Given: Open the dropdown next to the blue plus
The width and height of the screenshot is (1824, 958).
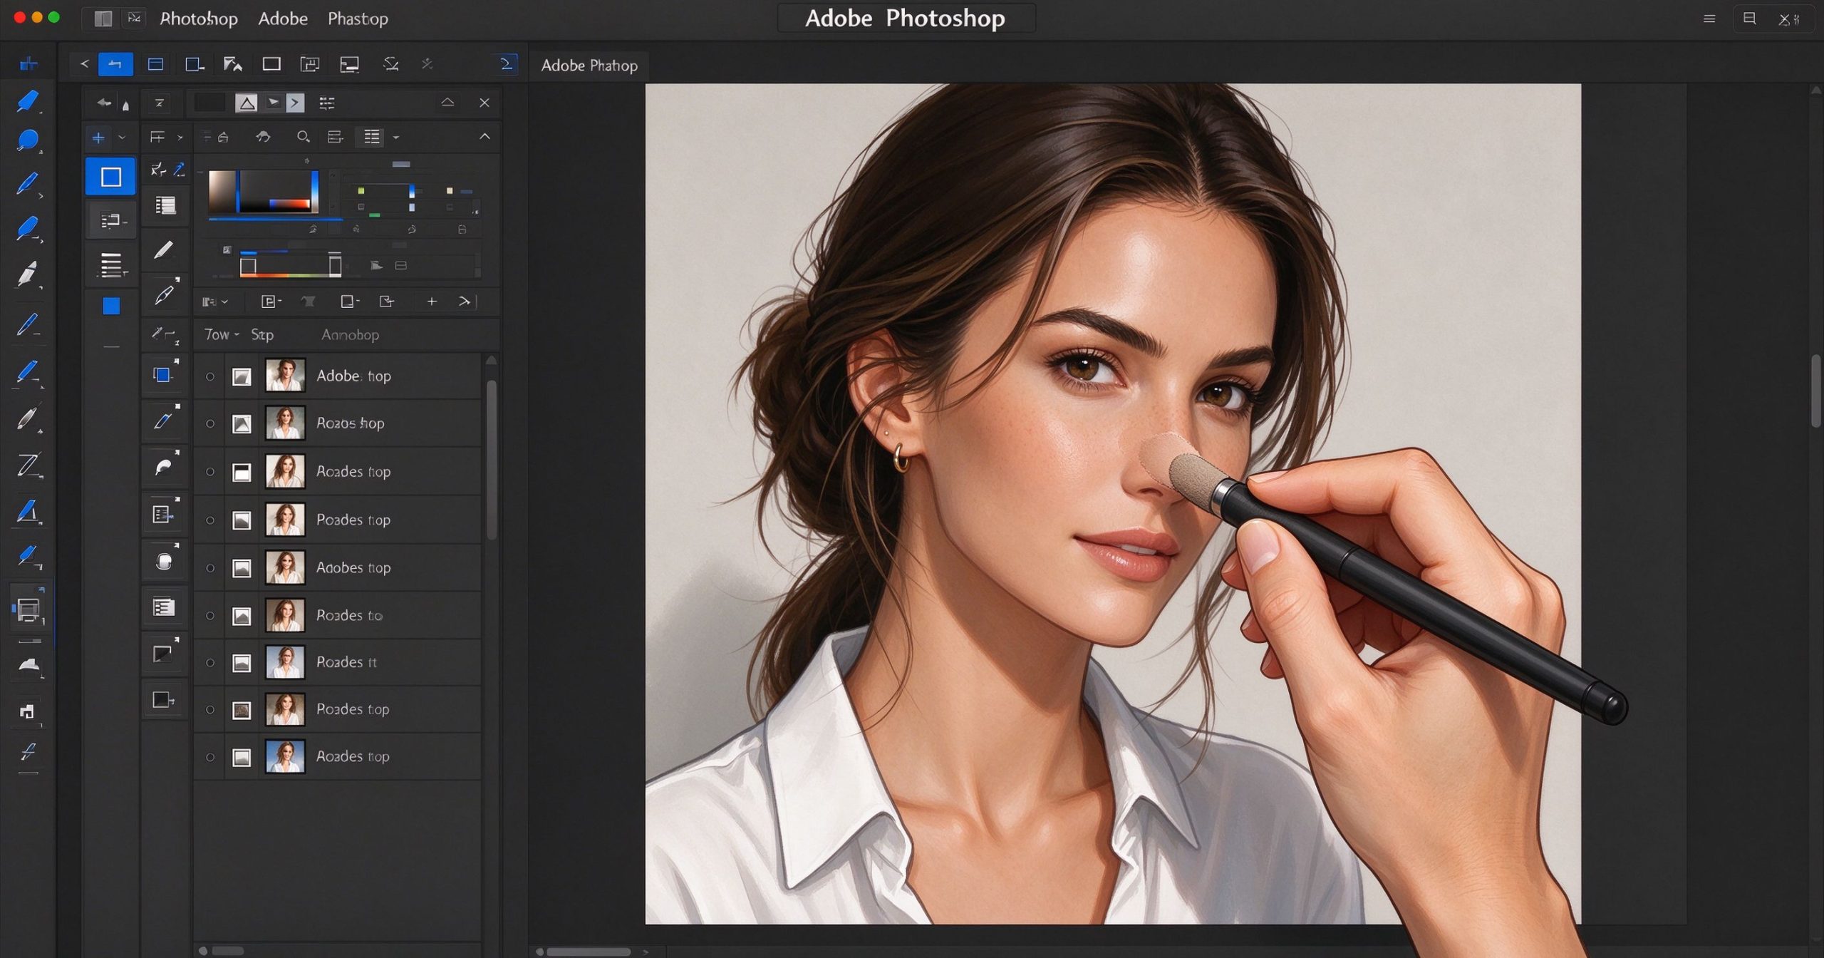Looking at the screenshot, I should [122, 138].
